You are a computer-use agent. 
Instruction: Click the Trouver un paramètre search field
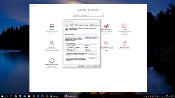[88, 15]
